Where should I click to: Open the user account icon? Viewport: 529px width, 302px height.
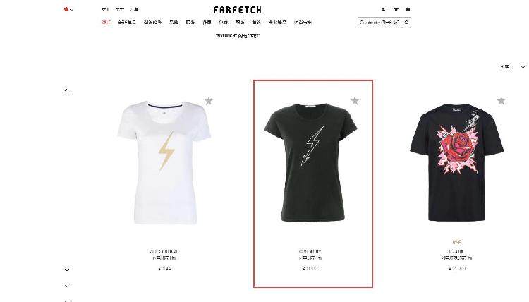point(383,9)
